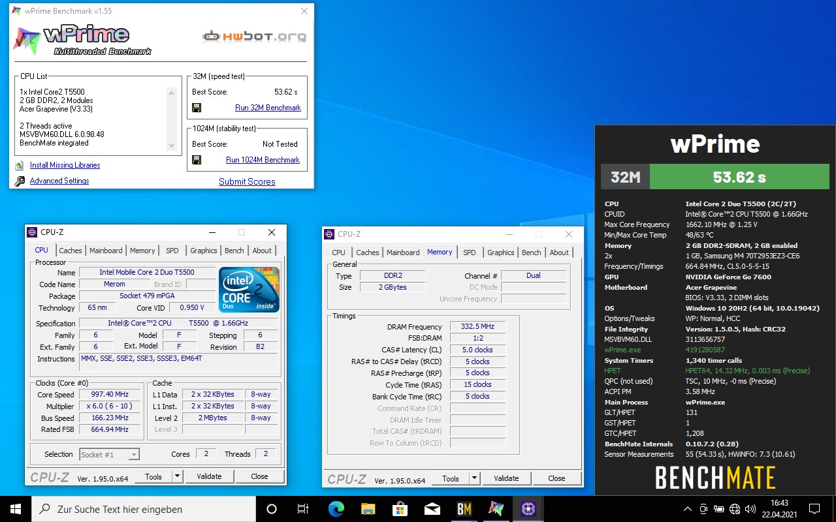Viewport: 836px width, 522px height.
Task: Open Memory tab in left CPU-Z window
Action: tap(142, 251)
